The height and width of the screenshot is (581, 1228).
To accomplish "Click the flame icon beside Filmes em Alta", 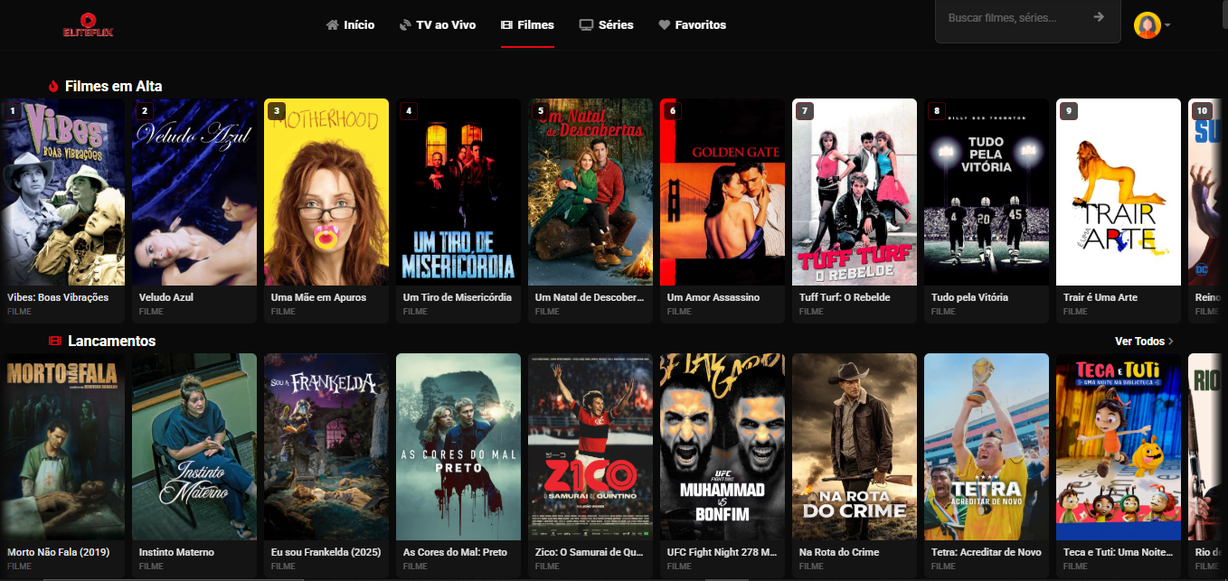I will click(53, 87).
